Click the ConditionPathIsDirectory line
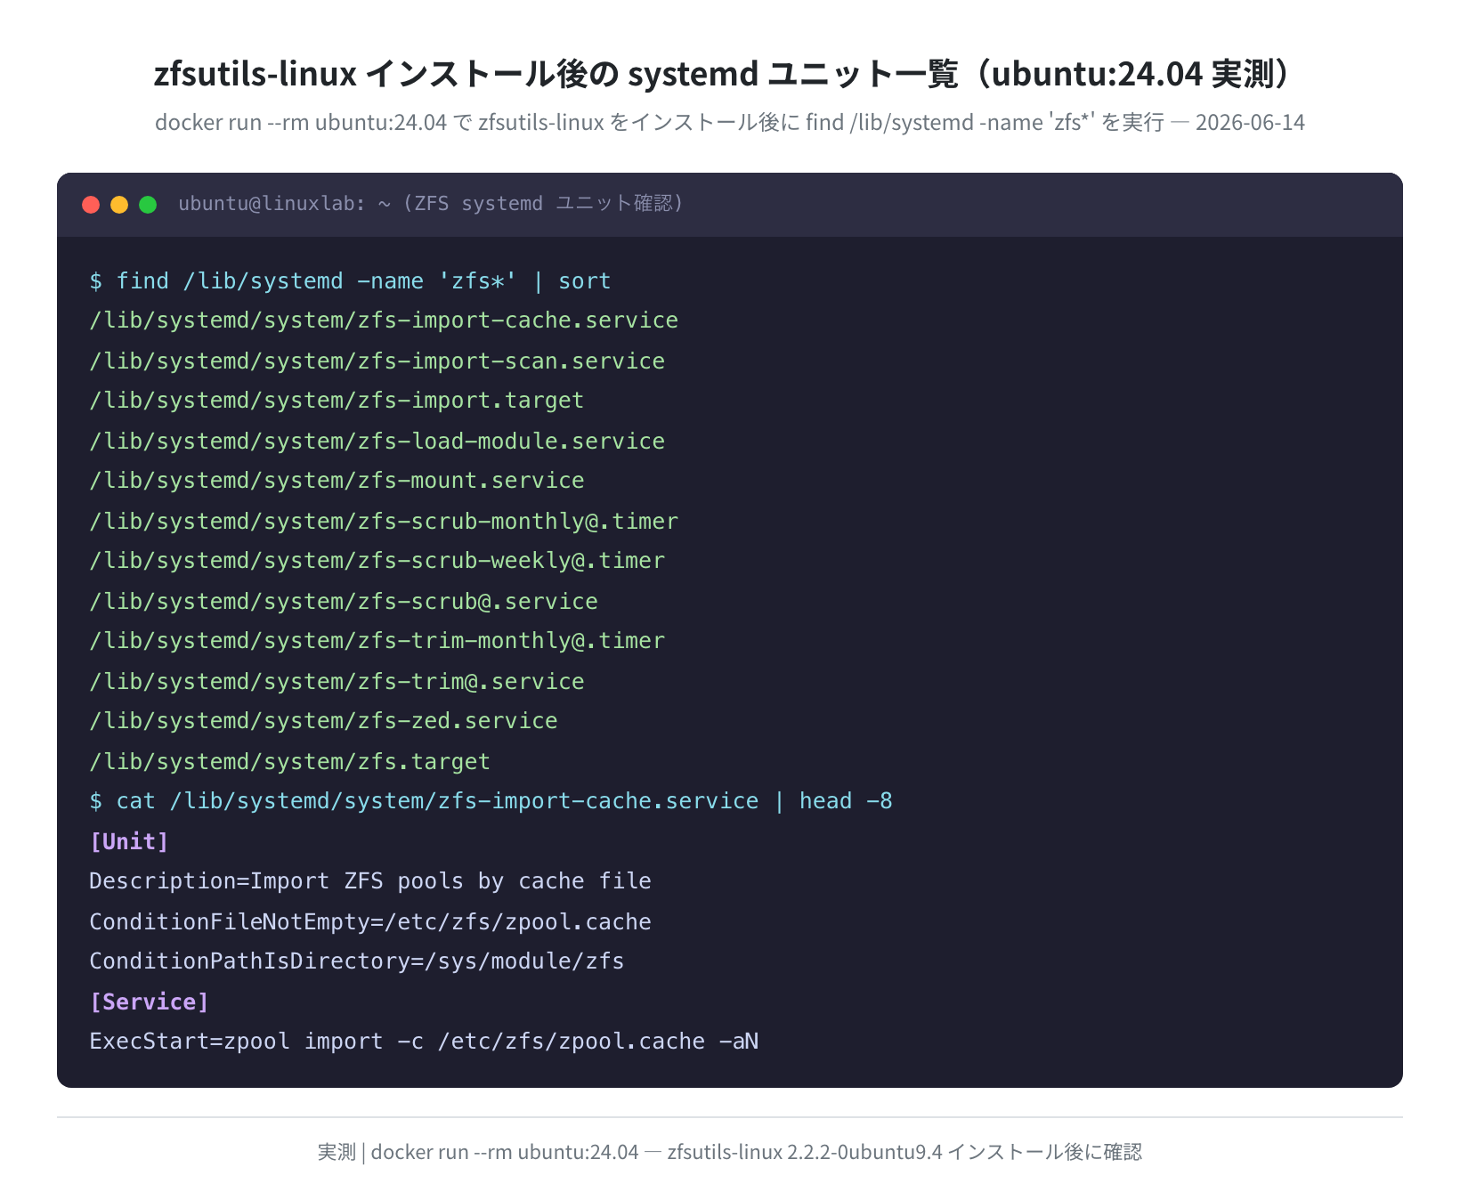This screenshot has height=1200, width=1460. coord(357,961)
